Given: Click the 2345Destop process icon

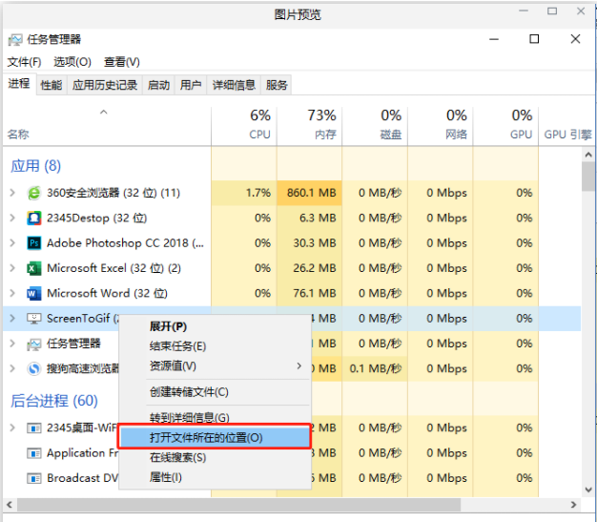Looking at the screenshot, I should (34, 218).
